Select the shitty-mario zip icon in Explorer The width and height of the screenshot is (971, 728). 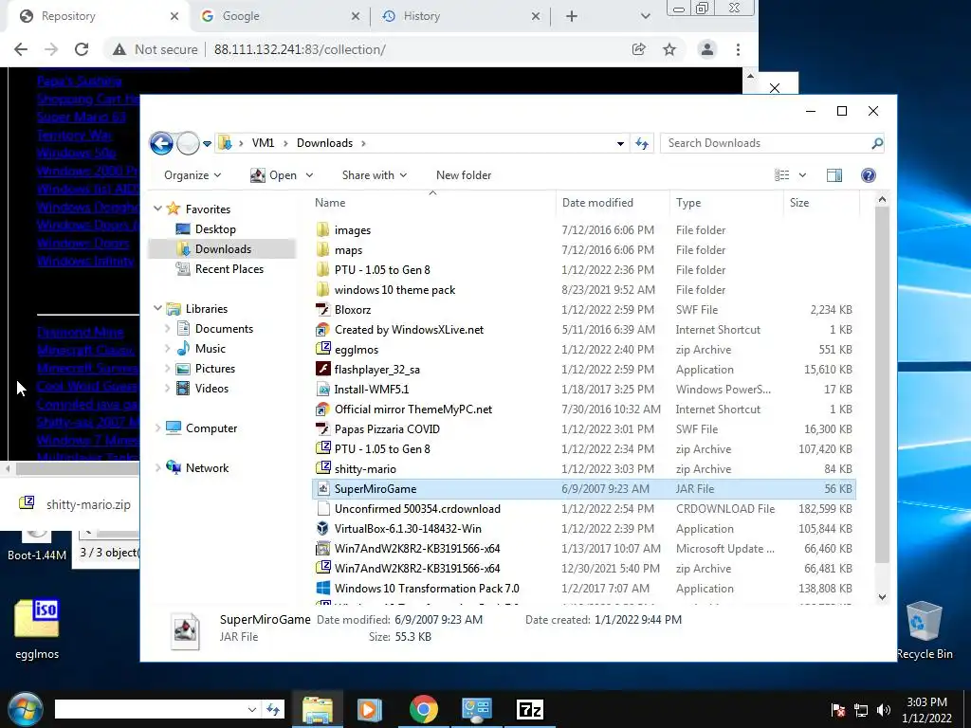[x=322, y=468]
